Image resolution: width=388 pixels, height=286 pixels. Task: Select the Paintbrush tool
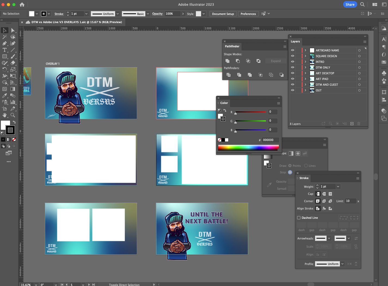click(x=13, y=56)
